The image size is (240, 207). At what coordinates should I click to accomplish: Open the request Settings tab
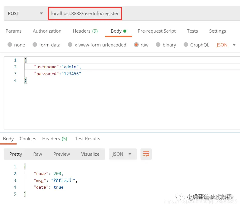[x=217, y=31]
